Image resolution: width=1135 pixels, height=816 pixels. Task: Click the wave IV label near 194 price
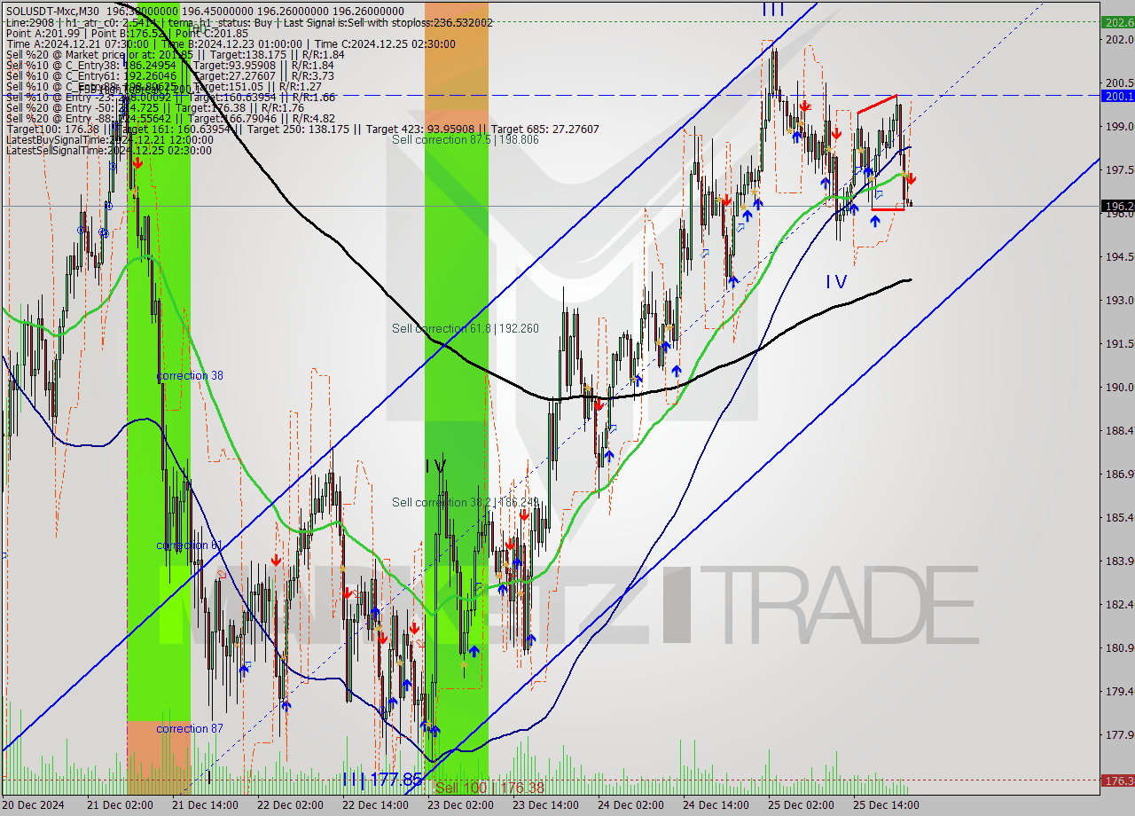836,282
